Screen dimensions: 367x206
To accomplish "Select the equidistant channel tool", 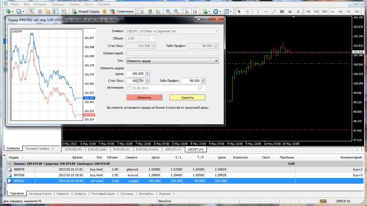I will click(282, 11).
